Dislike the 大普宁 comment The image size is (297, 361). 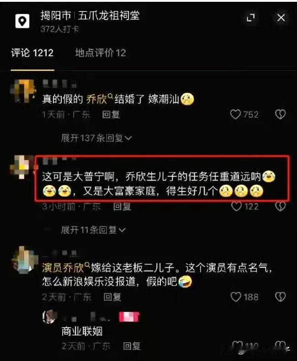tap(280, 206)
